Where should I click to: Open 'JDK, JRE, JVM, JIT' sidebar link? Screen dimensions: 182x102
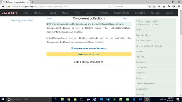pos(145,40)
